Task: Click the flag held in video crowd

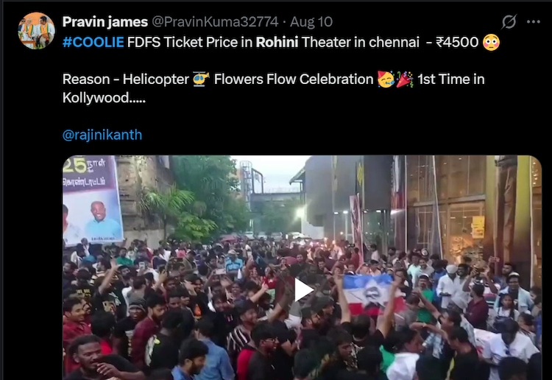Action: click(x=371, y=294)
